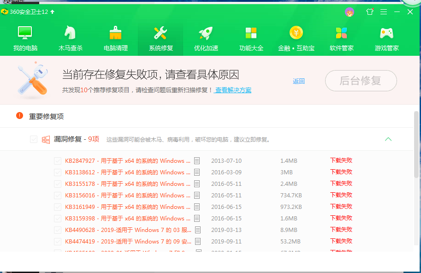Select the KB3155178 patch name
Image resolution: width=421 pixels, height=273 pixels.
click(x=128, y=184)
